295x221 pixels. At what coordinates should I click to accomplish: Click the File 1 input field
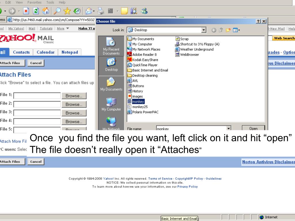37,96
